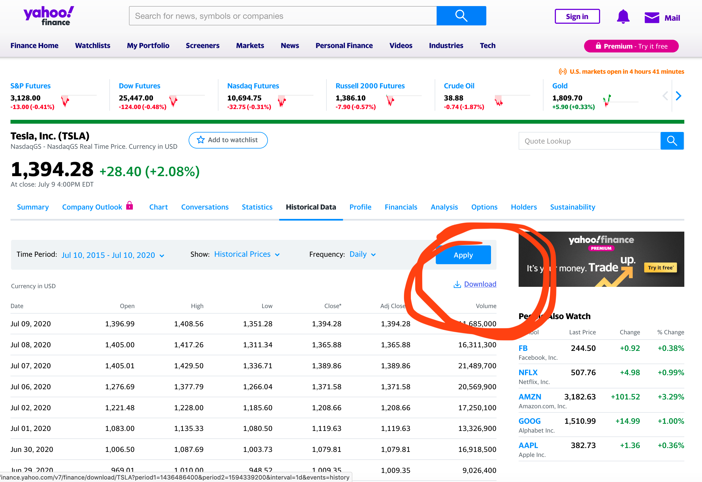702x482 pixels.
Task: Expand the Frequency Daily dropdown
Action: coord(362,254)
